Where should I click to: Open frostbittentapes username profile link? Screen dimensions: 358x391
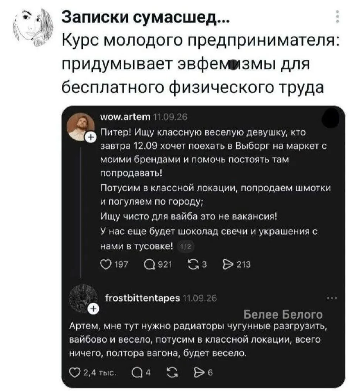tap(143, 298)
